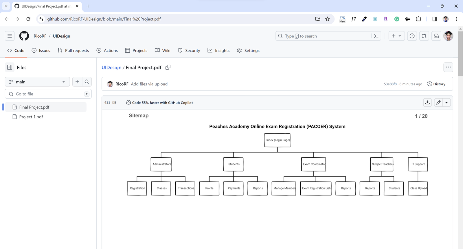
Task: Open the Insights tab
Action: click(218, 51)
